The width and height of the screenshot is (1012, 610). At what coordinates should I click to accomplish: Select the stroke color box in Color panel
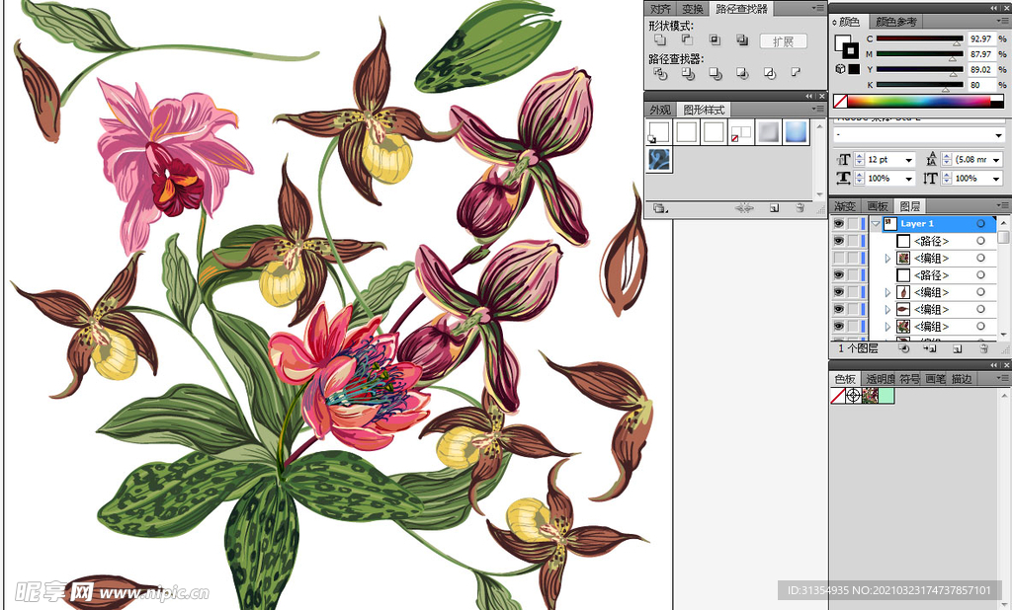click(851, 51)
